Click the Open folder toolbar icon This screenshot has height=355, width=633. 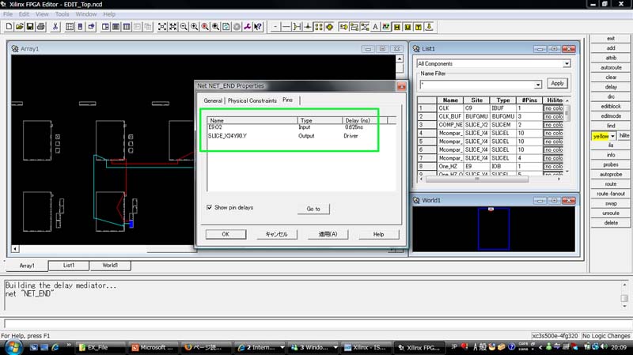click(19, 27)
